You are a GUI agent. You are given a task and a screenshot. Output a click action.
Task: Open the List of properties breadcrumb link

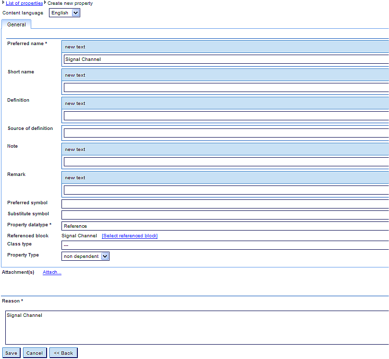24,3
